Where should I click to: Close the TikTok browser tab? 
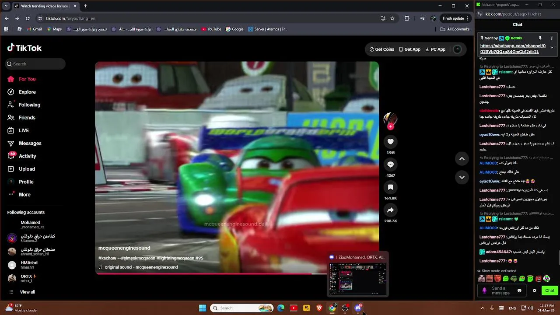coord(75,6)
